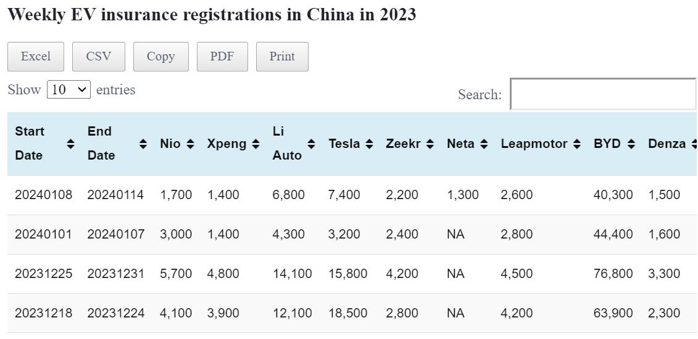
Task: Select the 20240108 start date cell
Action: (43, 195)
